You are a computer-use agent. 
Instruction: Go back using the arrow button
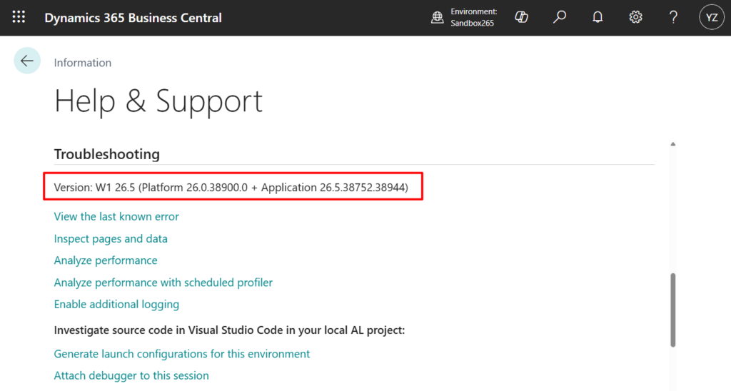[x=27, y=61]
